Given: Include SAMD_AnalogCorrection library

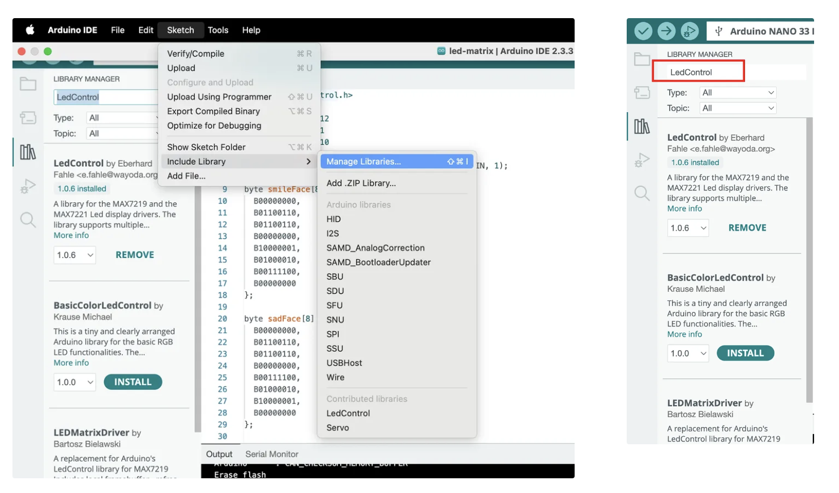Looking at the screenshot, I should click(397, 248).
